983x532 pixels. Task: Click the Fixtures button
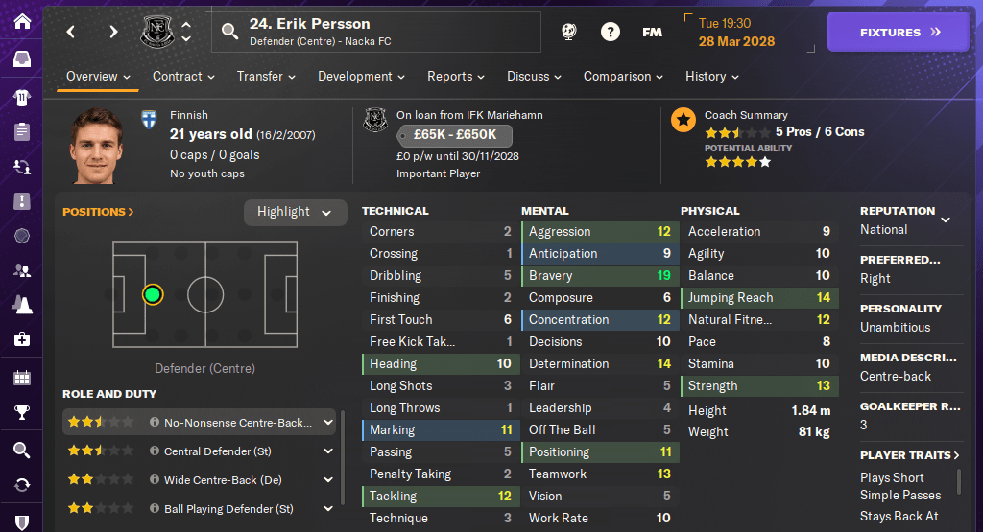[x=899, y=32]
